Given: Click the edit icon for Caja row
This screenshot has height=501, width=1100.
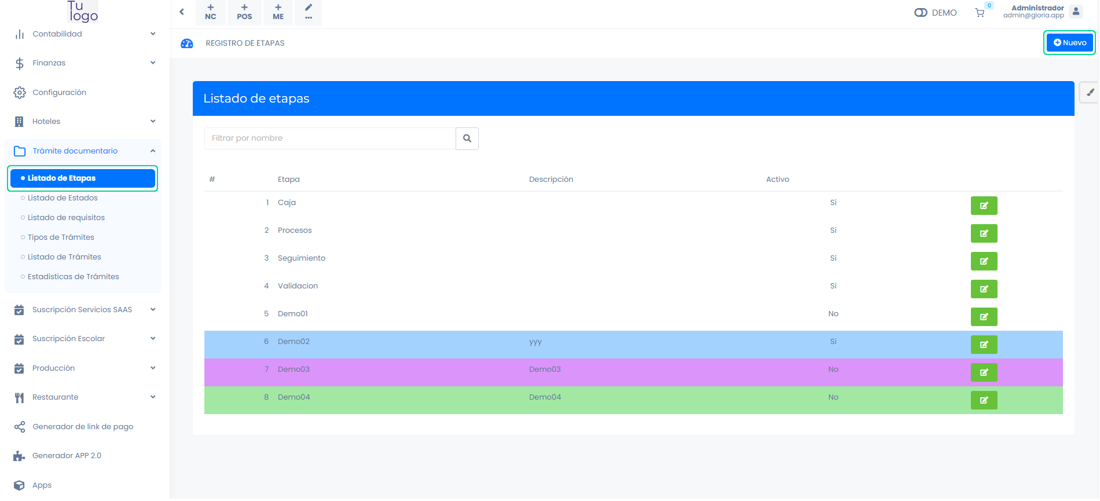Looking at the screenshot, I should [983, 206].
